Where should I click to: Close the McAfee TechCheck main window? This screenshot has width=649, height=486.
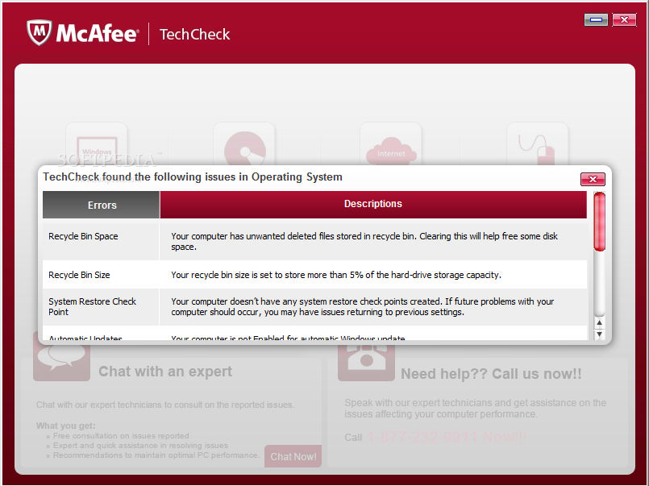tap(624, 19)
